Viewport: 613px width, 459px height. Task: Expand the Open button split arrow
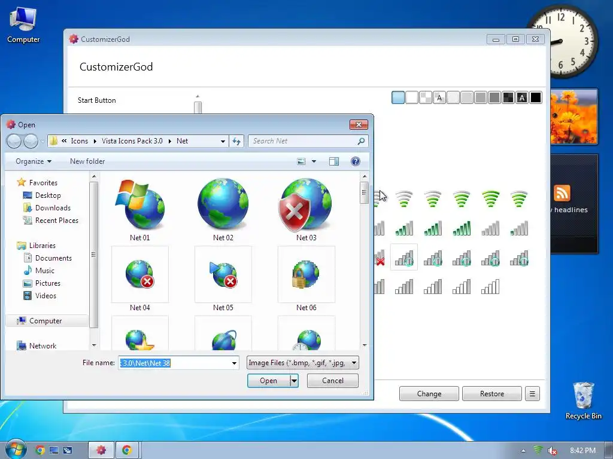[x=295, y=381]
